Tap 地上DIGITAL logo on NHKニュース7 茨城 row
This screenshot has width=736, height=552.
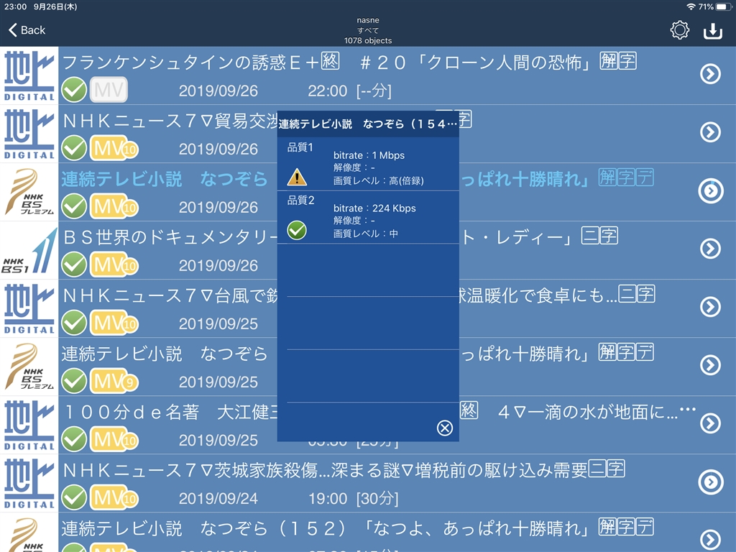(x=29, y=483)
